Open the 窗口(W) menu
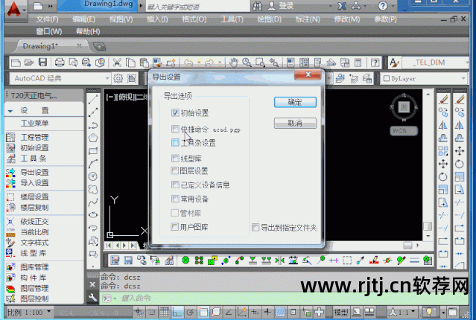Screen dimensions: 476x320 point(49,31)
